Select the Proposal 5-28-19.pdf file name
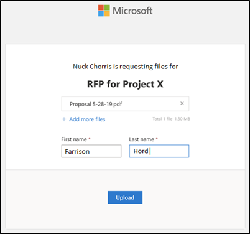 coord(96,104)
